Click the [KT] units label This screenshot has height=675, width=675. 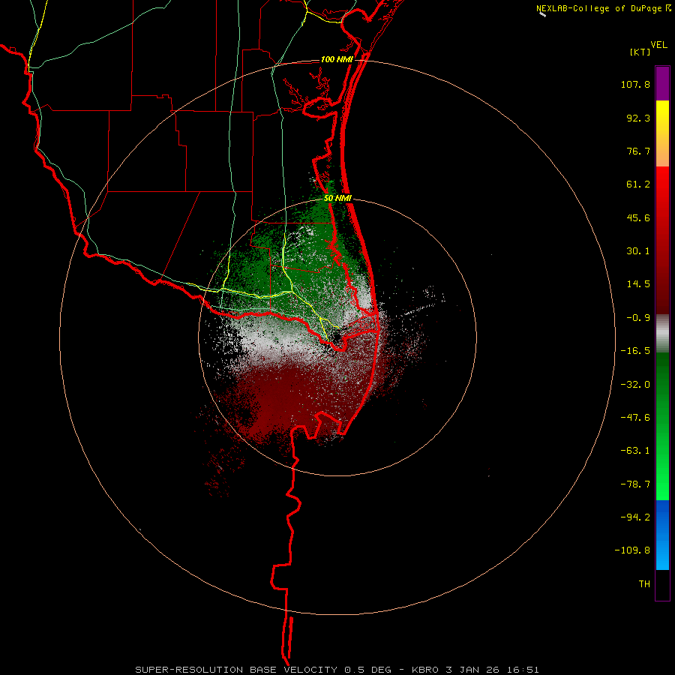click(640, 52)
